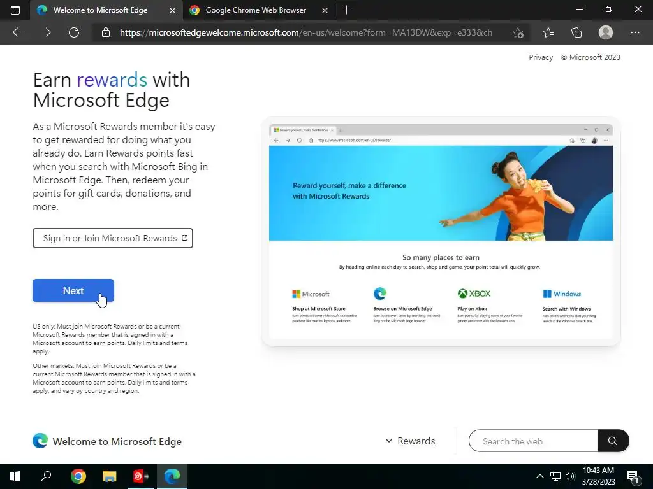This screenshot has height=489, width=653.
Task: Go forward to the next page
Action: tap(46, 32)
